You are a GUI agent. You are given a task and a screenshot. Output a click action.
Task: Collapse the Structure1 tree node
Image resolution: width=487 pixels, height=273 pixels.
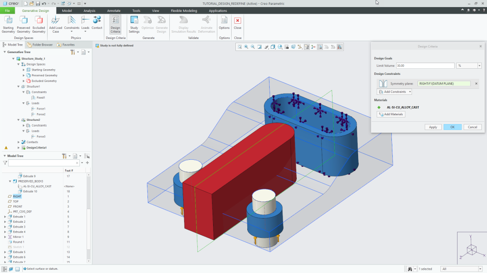[x=19, y=86]
